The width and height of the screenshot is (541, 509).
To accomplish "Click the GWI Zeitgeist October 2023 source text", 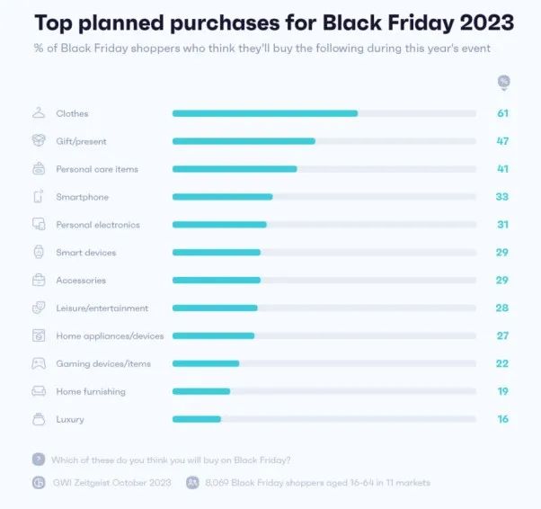I will pyautogui.click(x=106, y=483).
